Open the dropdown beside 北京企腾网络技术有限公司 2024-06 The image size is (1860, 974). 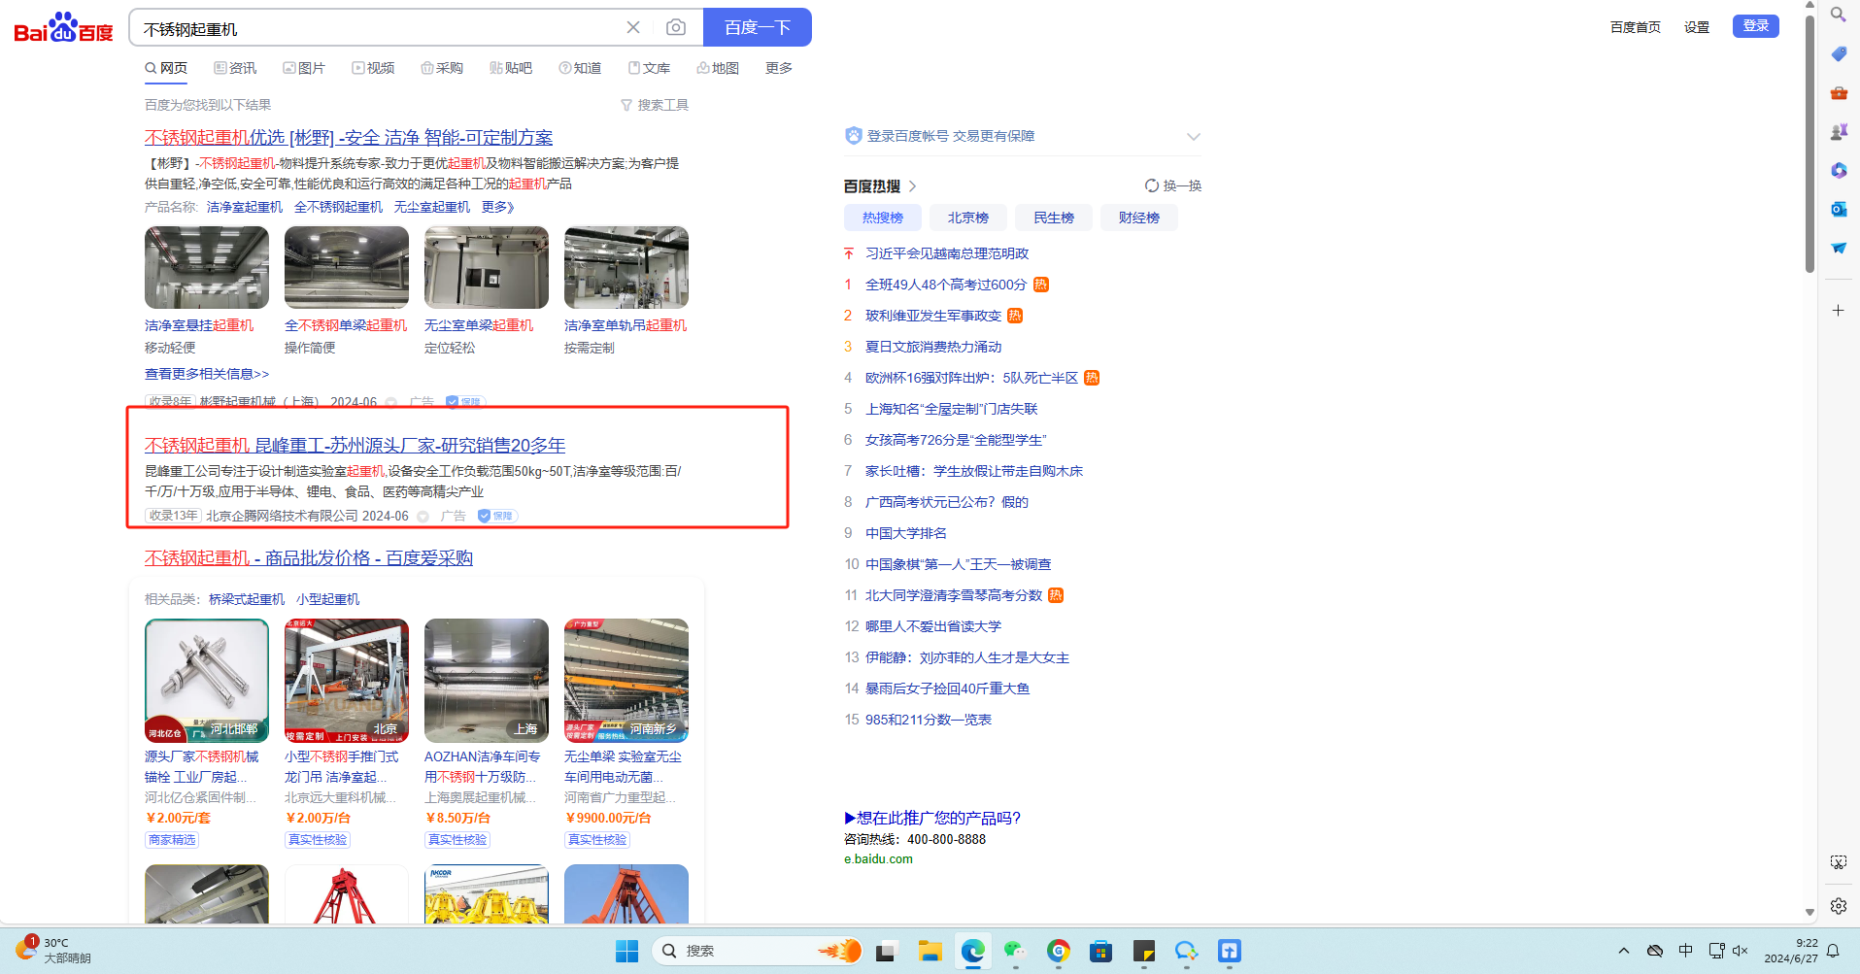point(423,517)
